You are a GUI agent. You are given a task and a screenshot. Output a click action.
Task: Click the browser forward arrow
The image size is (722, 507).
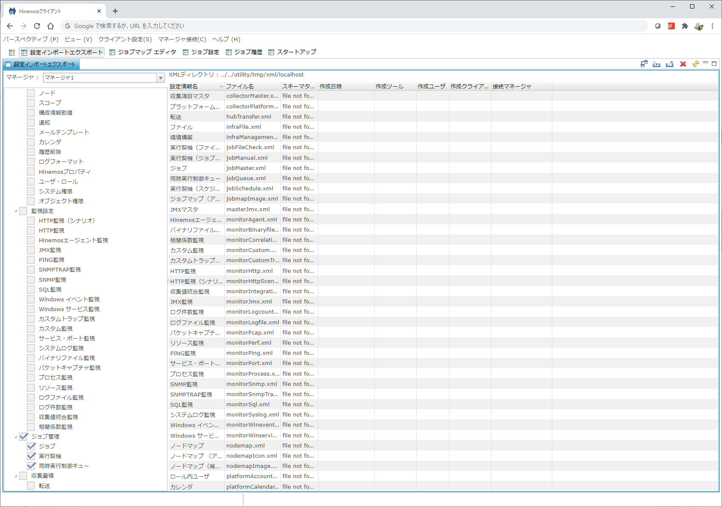[x=23, y=26]
